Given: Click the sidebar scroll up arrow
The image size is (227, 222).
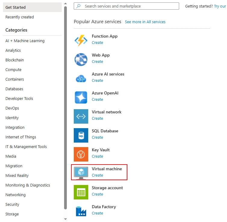Looking at the screenshot, I should 65,4.
